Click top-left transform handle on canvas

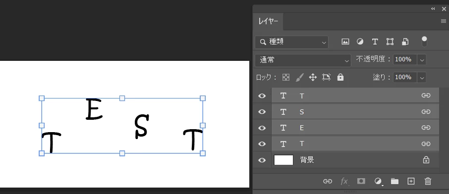(x=42, y=98)
